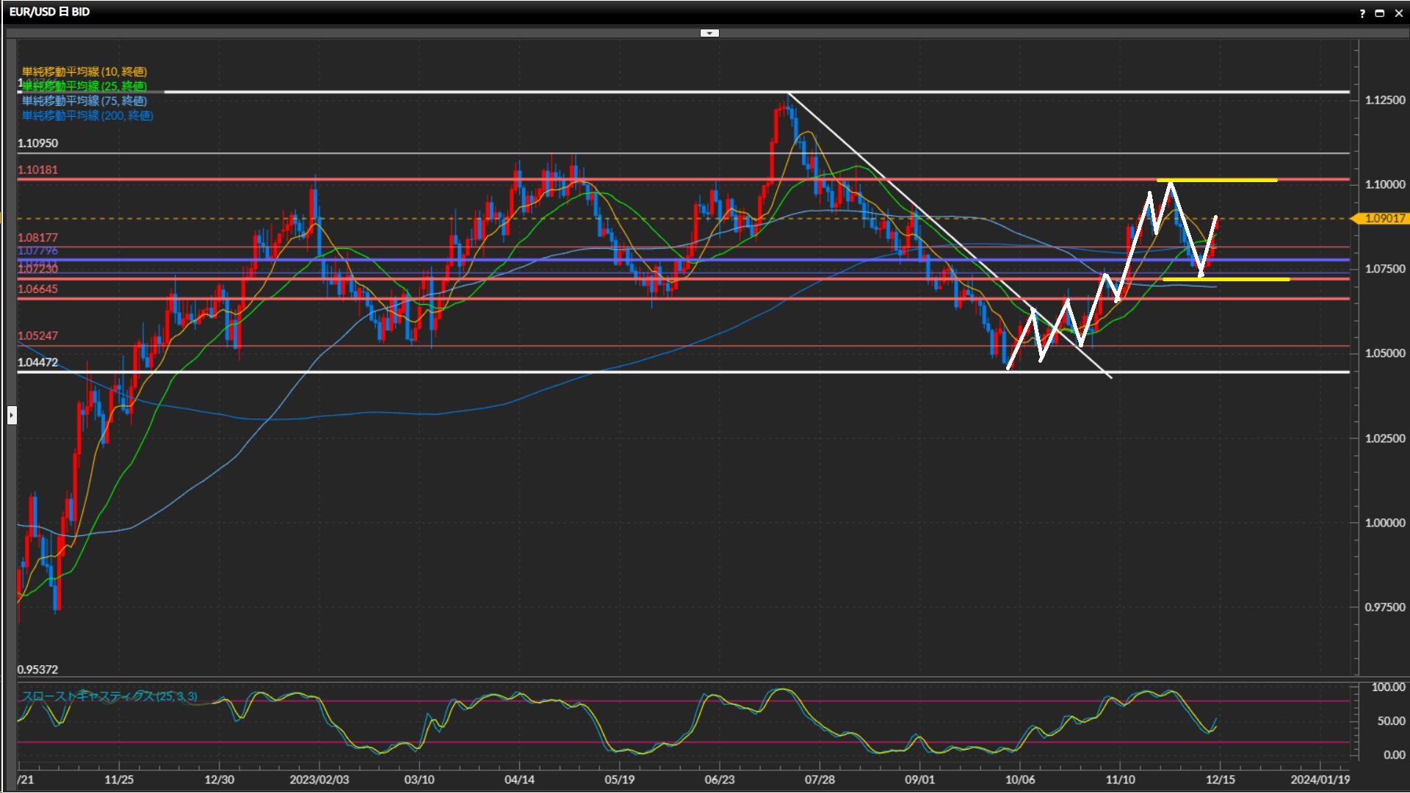The width and height of the screenshot is (1410, 793).
Task: Close the EUR/USD chart window
Action: (x=1399, y=13)
